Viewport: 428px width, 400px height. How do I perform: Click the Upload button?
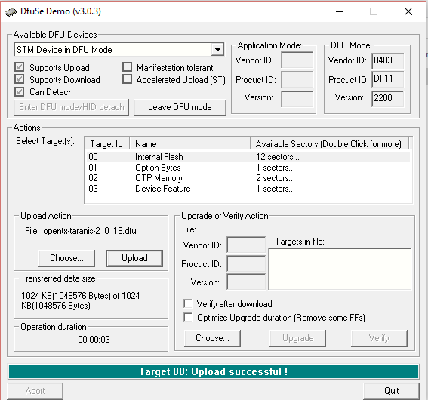pyautogui.click(x=134, y=258)
